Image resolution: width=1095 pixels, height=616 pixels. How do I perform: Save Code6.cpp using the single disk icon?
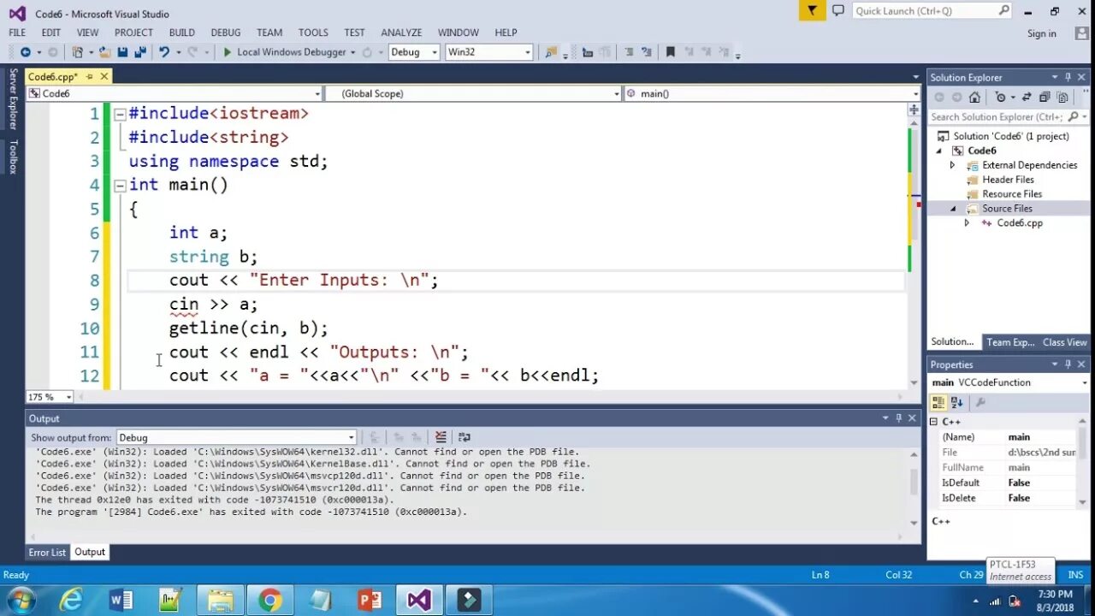pyautogui.click(x=122, y=52)
